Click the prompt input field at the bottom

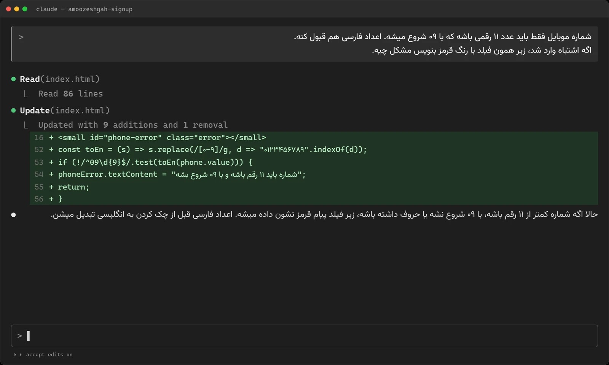click(304, 336)
